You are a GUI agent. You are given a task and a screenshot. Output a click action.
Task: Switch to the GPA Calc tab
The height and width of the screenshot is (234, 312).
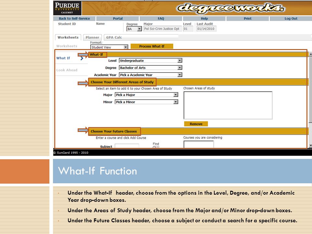pyautogui.click(x=114, y=37)
